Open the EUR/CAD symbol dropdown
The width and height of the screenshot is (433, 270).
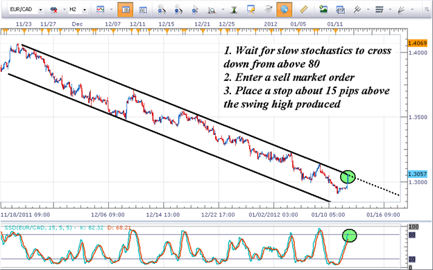[40, 10]
